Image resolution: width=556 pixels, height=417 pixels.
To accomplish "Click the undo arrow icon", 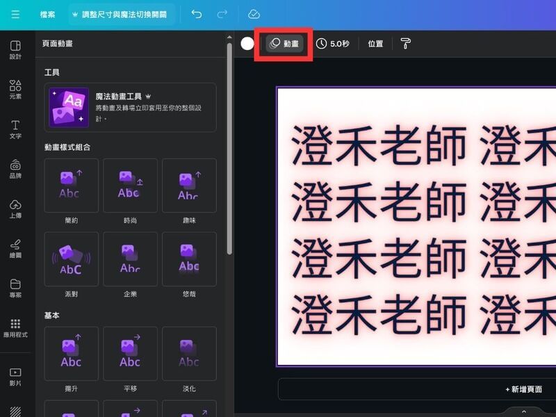I will (197, 14).
